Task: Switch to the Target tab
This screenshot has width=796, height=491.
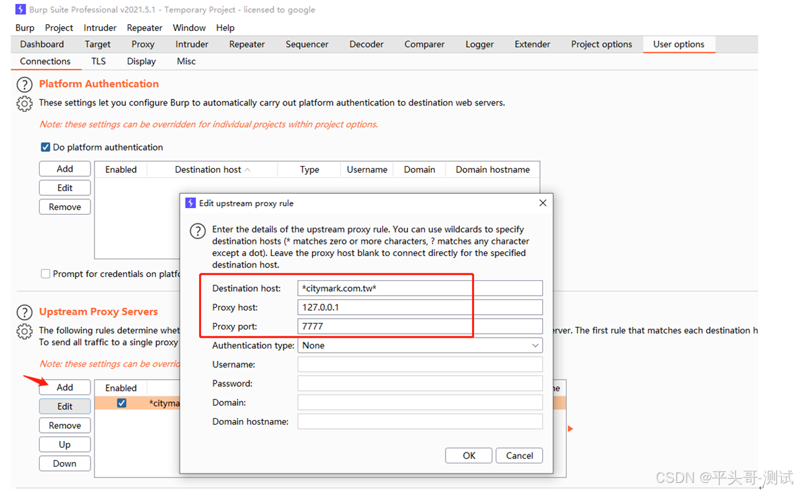Action: click(97, 44)
